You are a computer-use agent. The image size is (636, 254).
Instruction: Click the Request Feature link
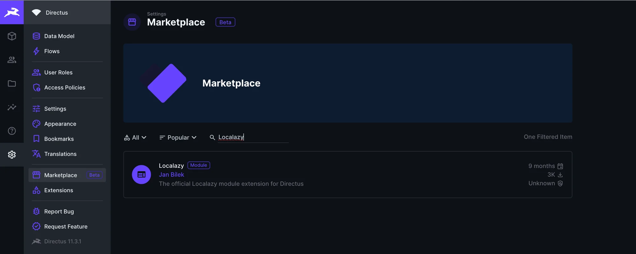click(x=66, y=227)
